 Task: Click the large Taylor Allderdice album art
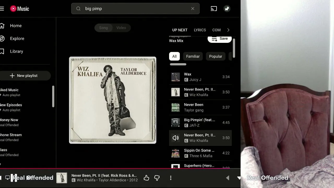click(113, 100)
